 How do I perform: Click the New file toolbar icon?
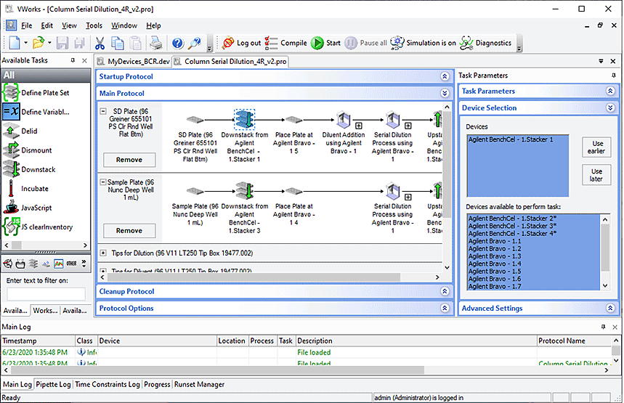tap(15, 43)
